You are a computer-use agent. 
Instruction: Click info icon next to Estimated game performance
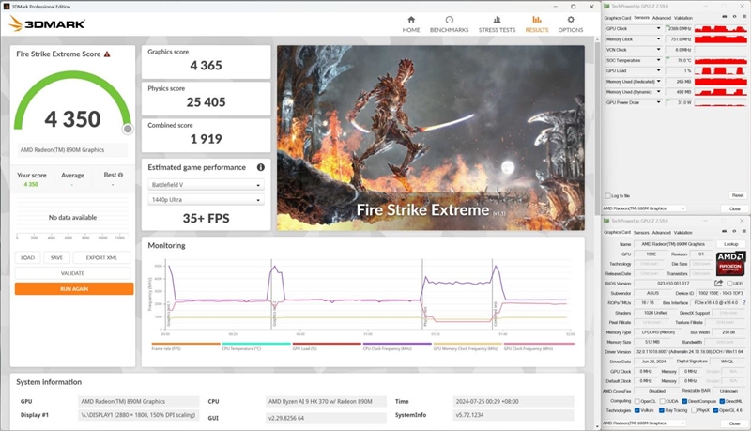click(261, 167)
